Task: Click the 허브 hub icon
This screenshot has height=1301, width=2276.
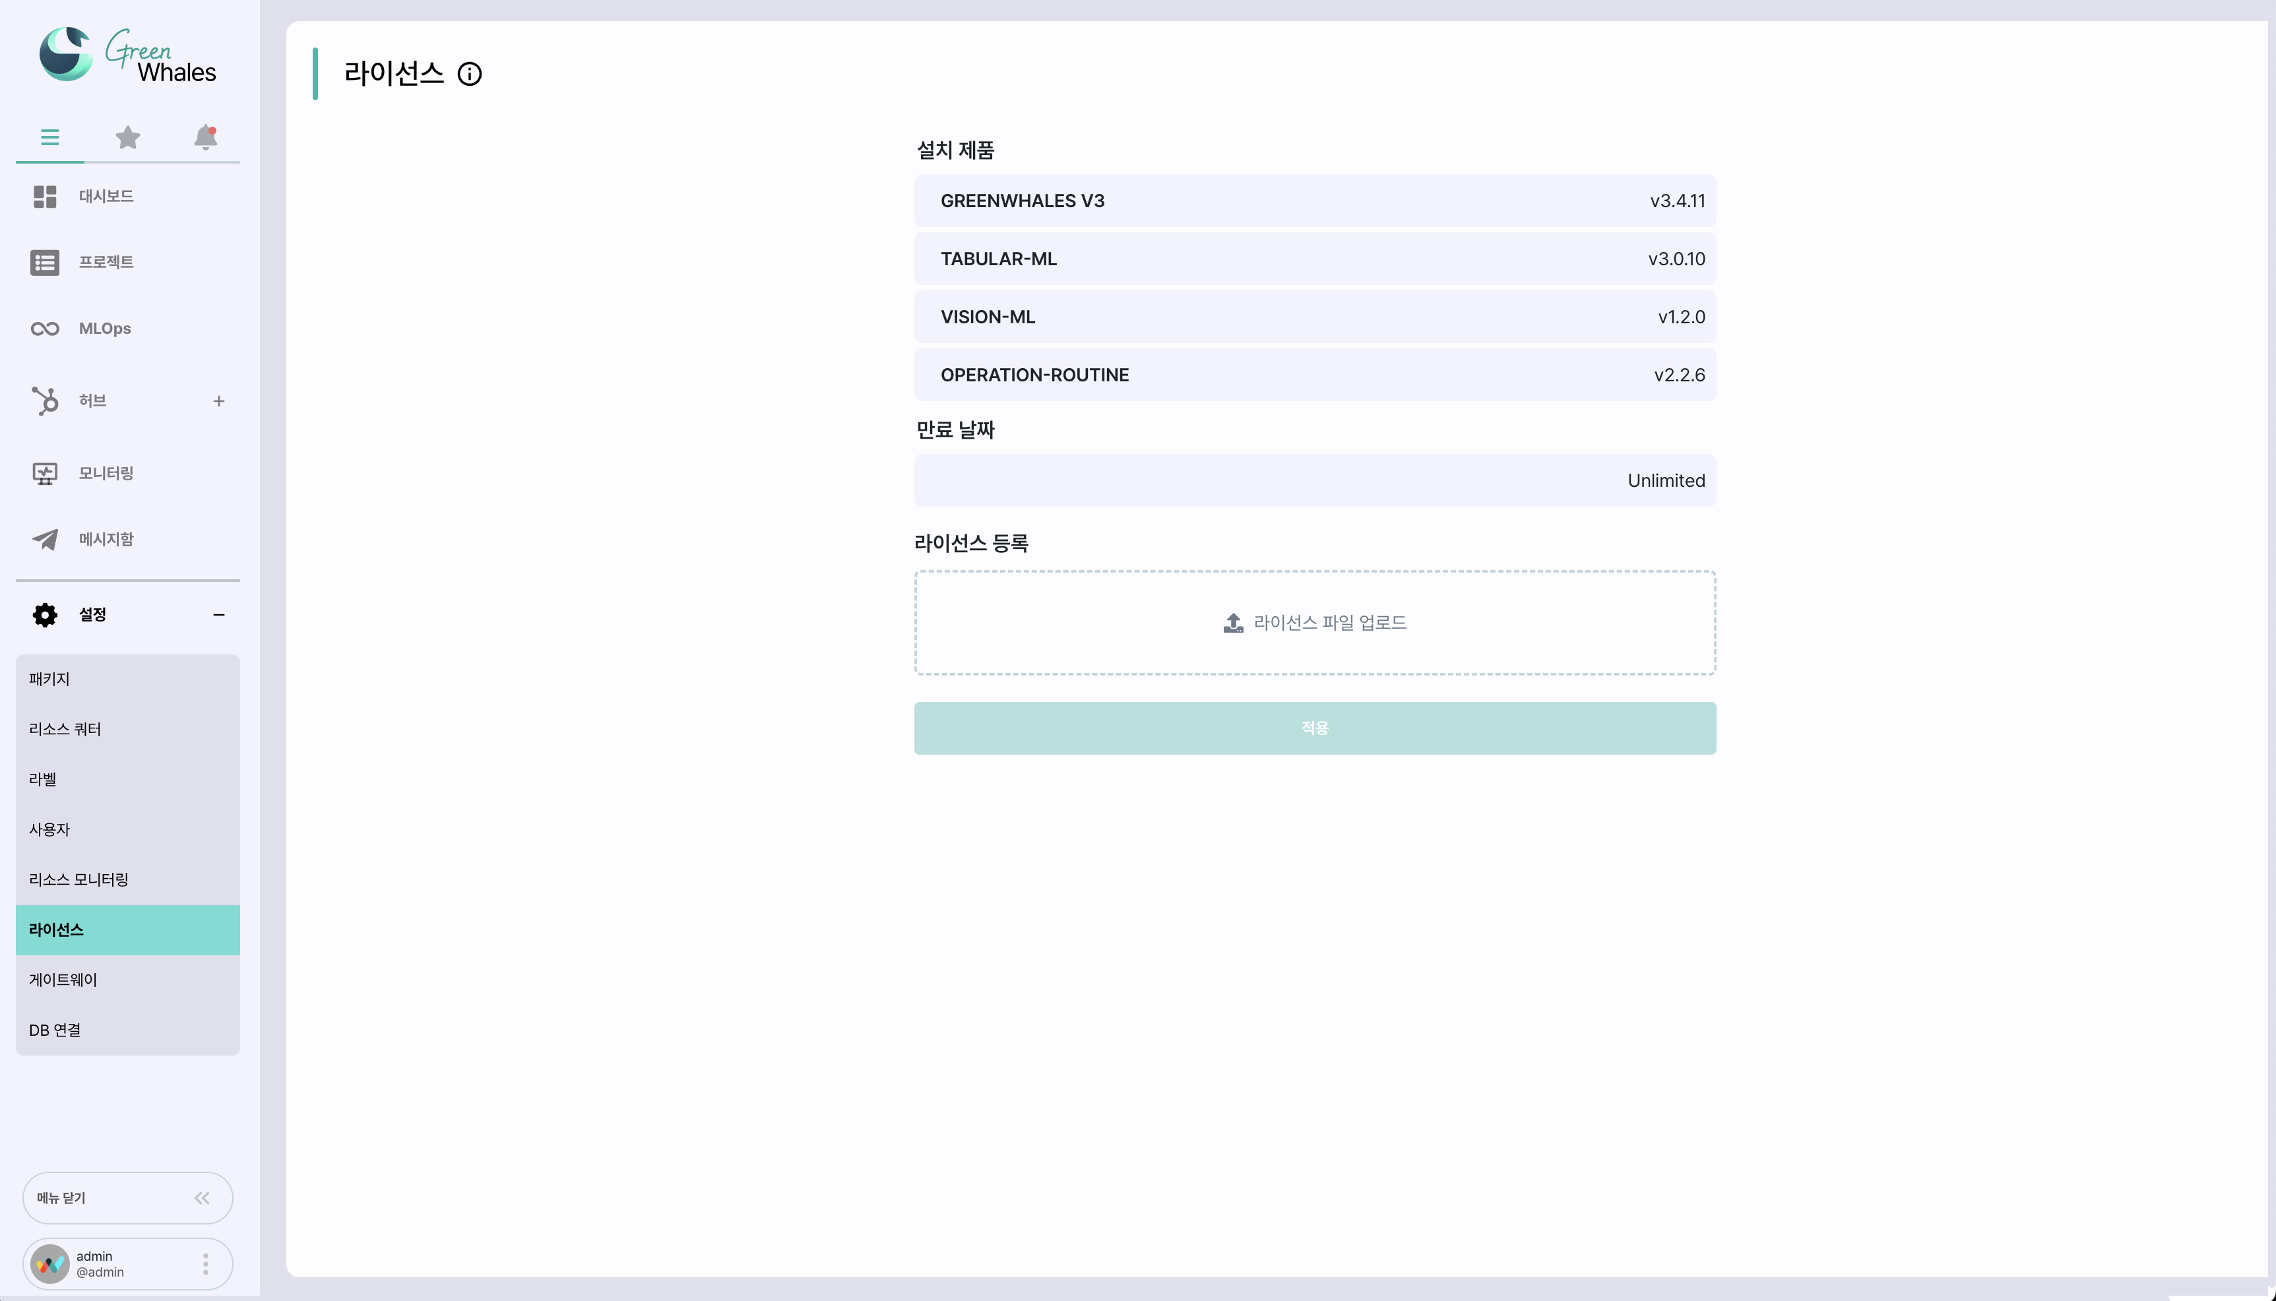Action: pyautogui.click(x=45, y=400)
